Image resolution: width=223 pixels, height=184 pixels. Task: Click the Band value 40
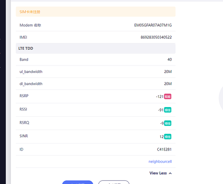click(169, 60)
